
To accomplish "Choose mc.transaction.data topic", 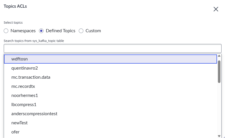I will click(x=31, y=77).
